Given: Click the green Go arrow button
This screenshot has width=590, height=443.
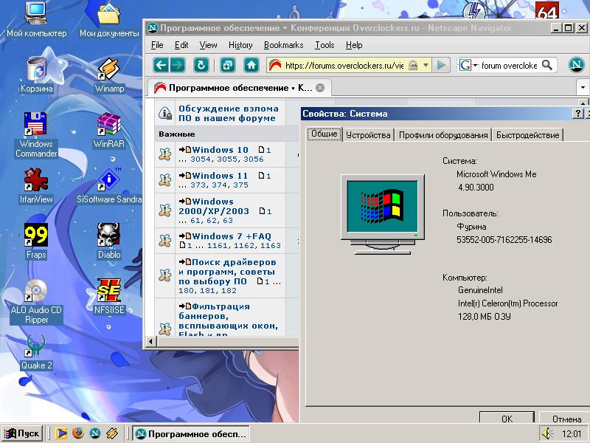Looking at the screenshot, I should [x=441, y=65].
